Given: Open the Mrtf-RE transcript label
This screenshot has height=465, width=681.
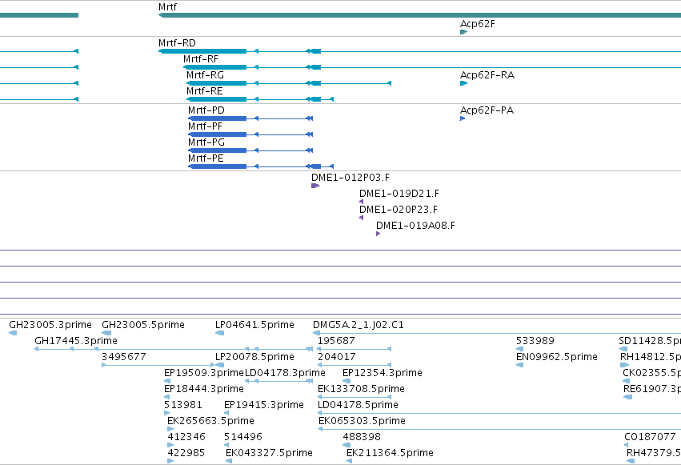Looking at the screenshot, I should tap(205, 91).
